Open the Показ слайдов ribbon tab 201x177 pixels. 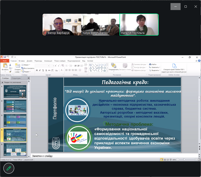60,61
